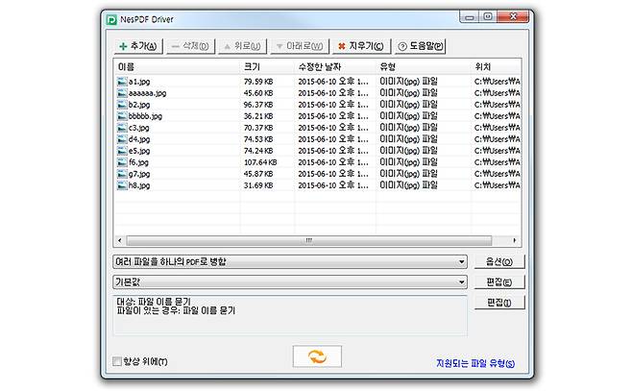The width and height of the screenshot is (632, 391).
Task: Sort by 유형 column header
Action: coord(424,67)
